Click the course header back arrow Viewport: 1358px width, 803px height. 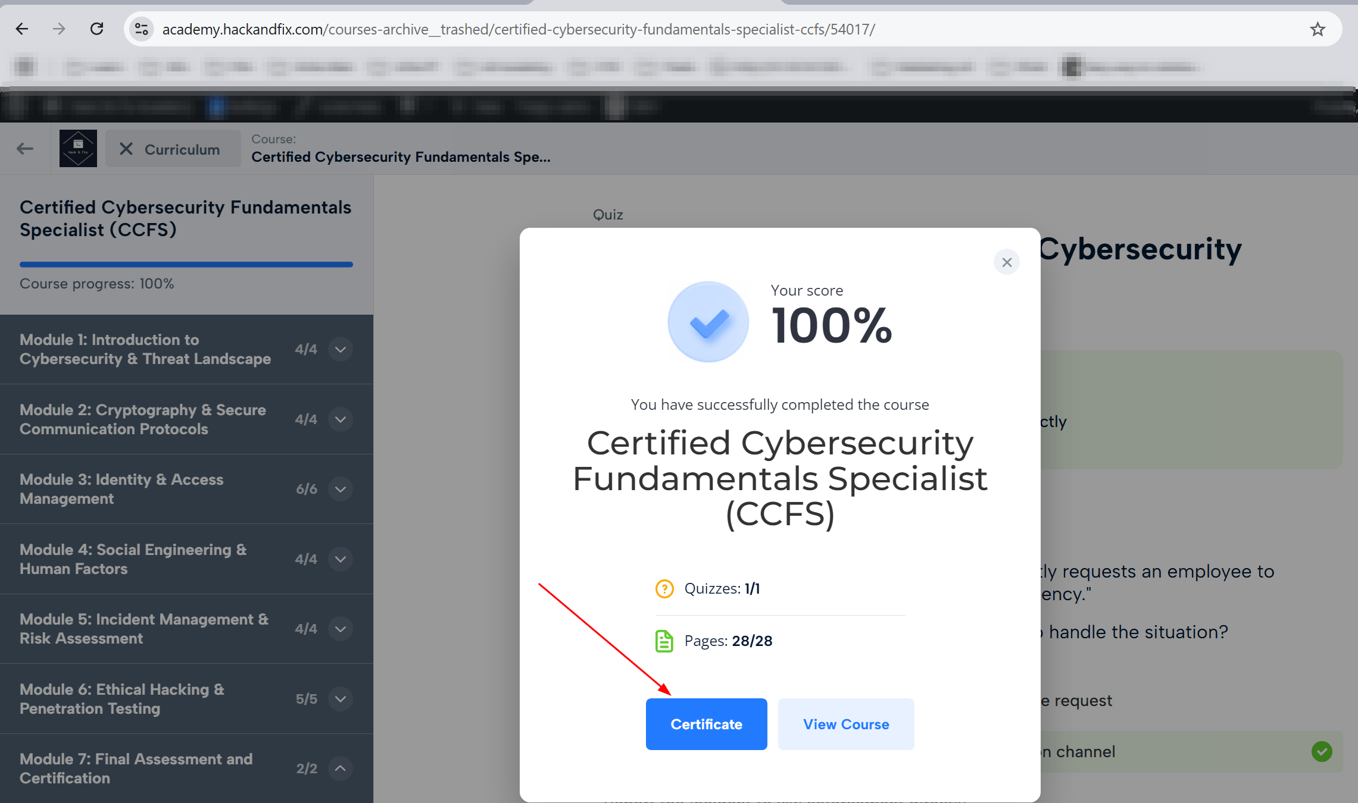coord(25,149)
